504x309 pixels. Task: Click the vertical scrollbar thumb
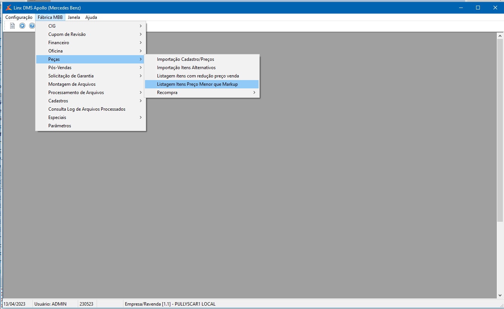pos(500,130)
